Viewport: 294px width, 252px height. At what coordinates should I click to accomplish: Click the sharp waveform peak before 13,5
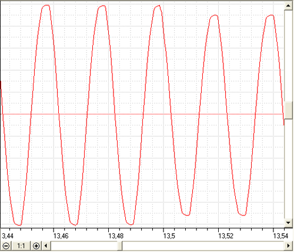click(x=160, y=6)
